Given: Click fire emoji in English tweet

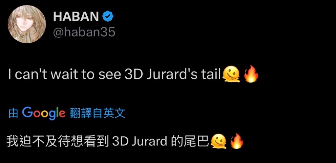Looking at the screenshot, I should 251,74.
